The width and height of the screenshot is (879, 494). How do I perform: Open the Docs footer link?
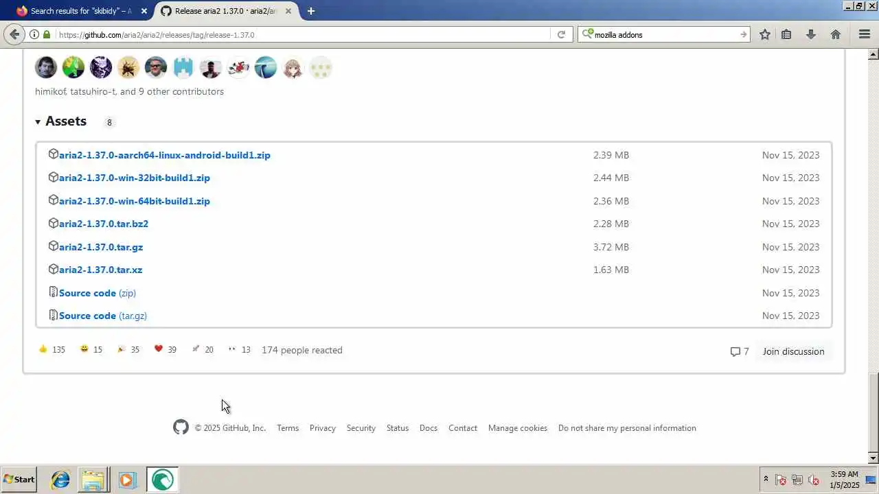429,428
